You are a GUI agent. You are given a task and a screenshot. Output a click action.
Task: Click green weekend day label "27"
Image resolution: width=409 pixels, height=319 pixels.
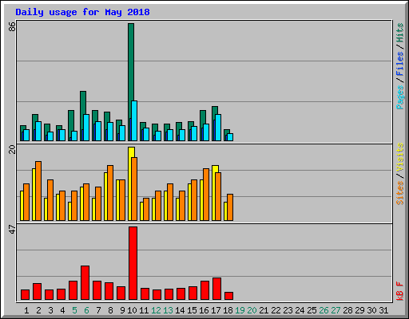pyautogui.click(x=336, y=310)
